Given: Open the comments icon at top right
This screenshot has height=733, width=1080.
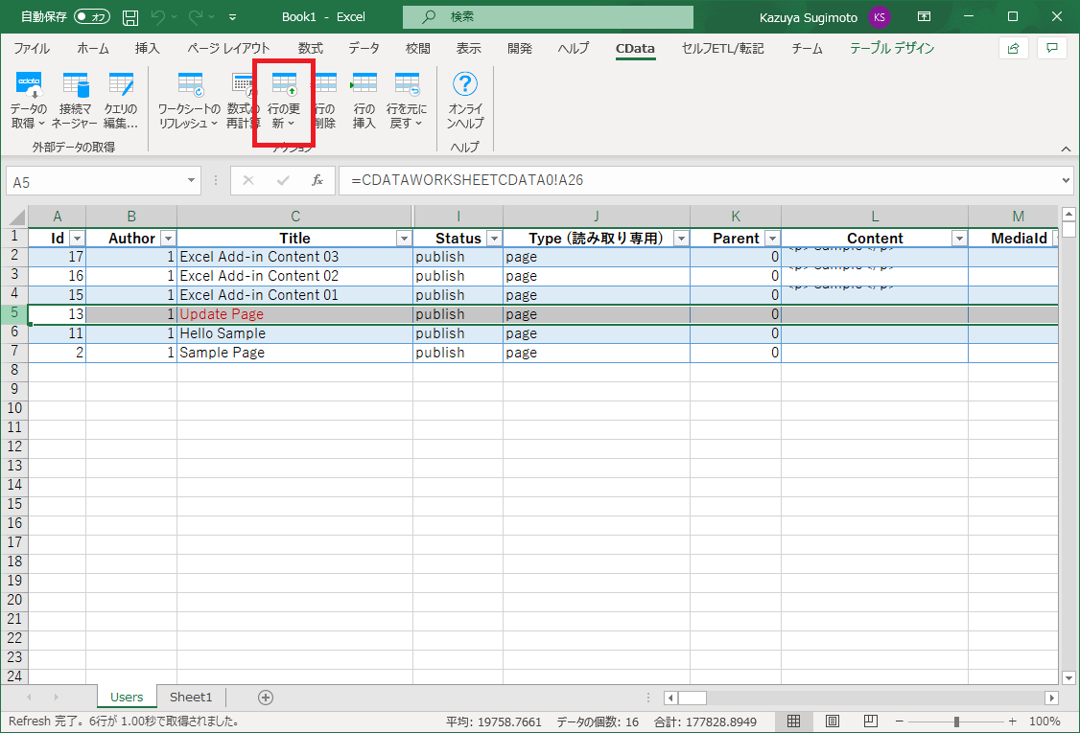Looking at the screenshot, I should click(x=1052, y=48).
